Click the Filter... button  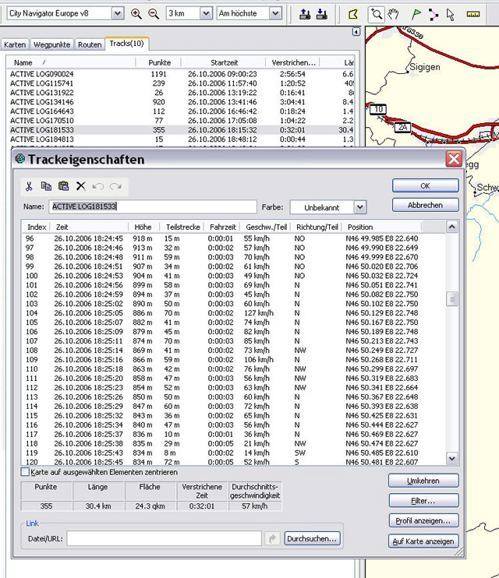coord(423,501)
